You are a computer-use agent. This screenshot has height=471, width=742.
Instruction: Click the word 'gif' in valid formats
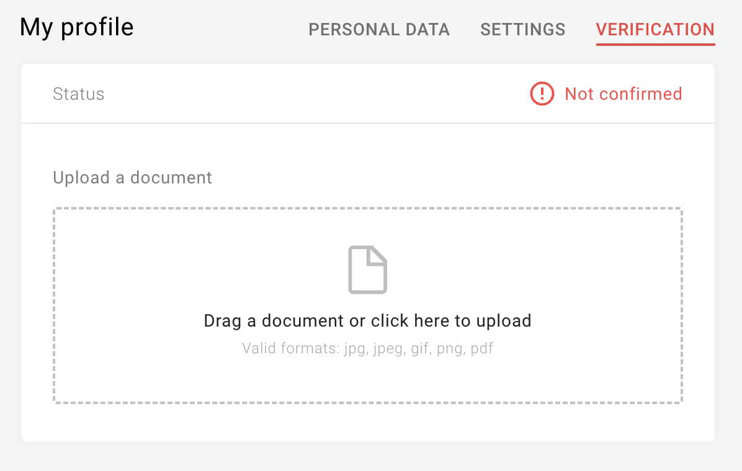click(x=420, y=349)
